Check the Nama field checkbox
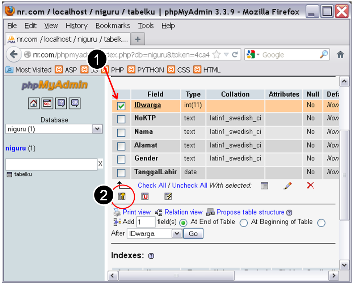353x285 pixels. tap(121, 132)
